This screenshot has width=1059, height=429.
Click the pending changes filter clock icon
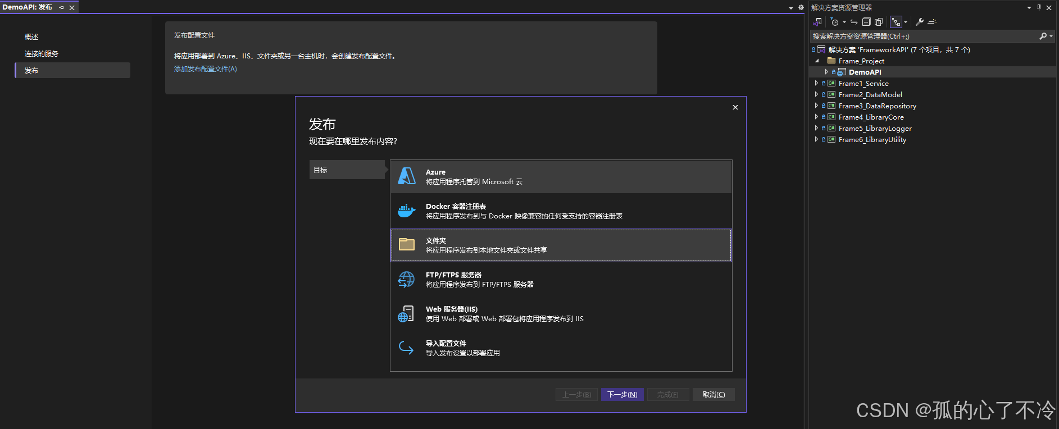tap(834, 22)
